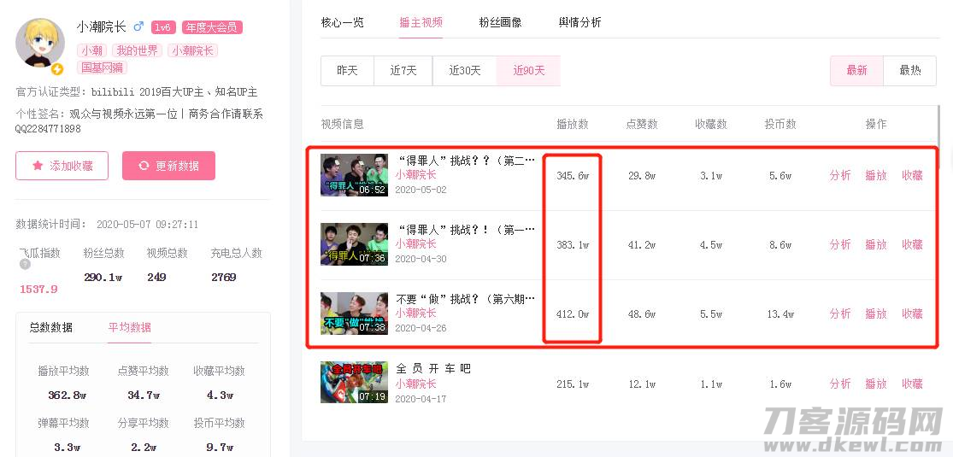Select the 我的世界 tag
Screen dimensions: 953x457
point(137,51)
